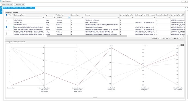Toggle the Selected header select-all checkbox
Viewport: 188px width, 101px height.
(x=7, y=15)
